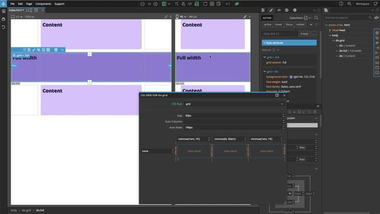
Task: Expand the element toolbar chevron menu
Action: (62, 50)
